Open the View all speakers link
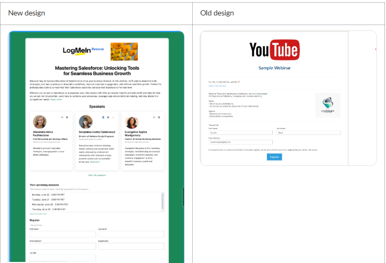 [x=97, y=175]
